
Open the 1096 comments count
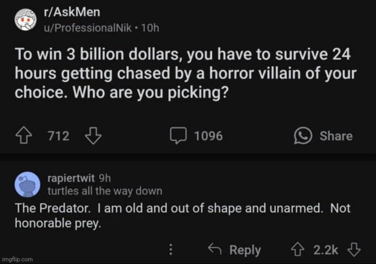(209, 136)
